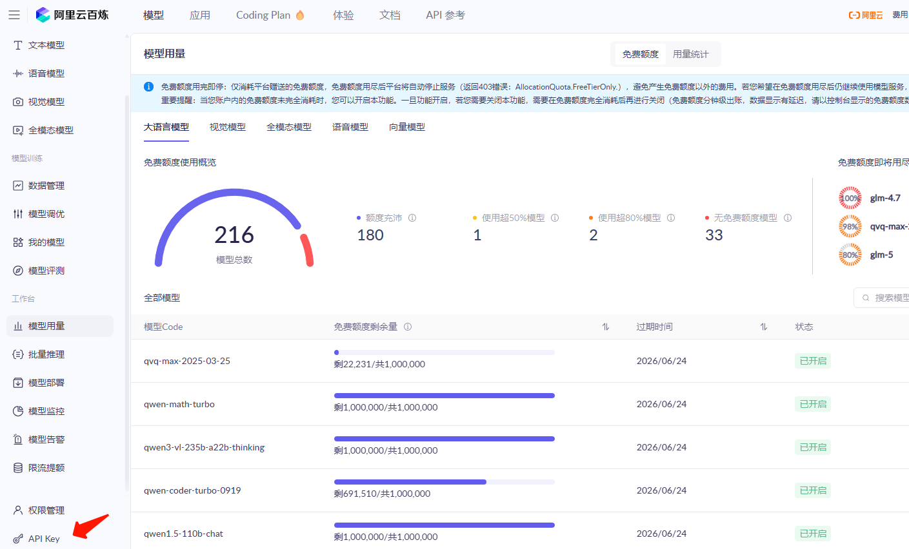909x549 pixels.
Task: Click the 权限管理 user icon
Action: [x=18, y=510]
